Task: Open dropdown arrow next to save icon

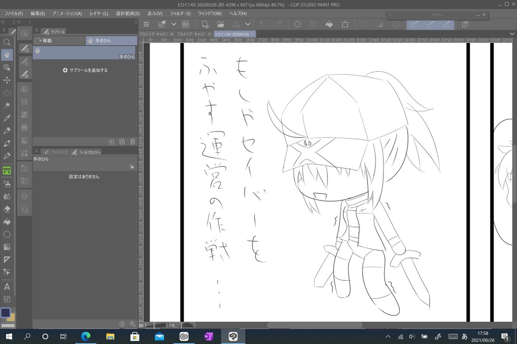Action: [248, 24]
